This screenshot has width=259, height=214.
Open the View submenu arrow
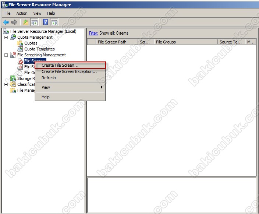(102, 87)
